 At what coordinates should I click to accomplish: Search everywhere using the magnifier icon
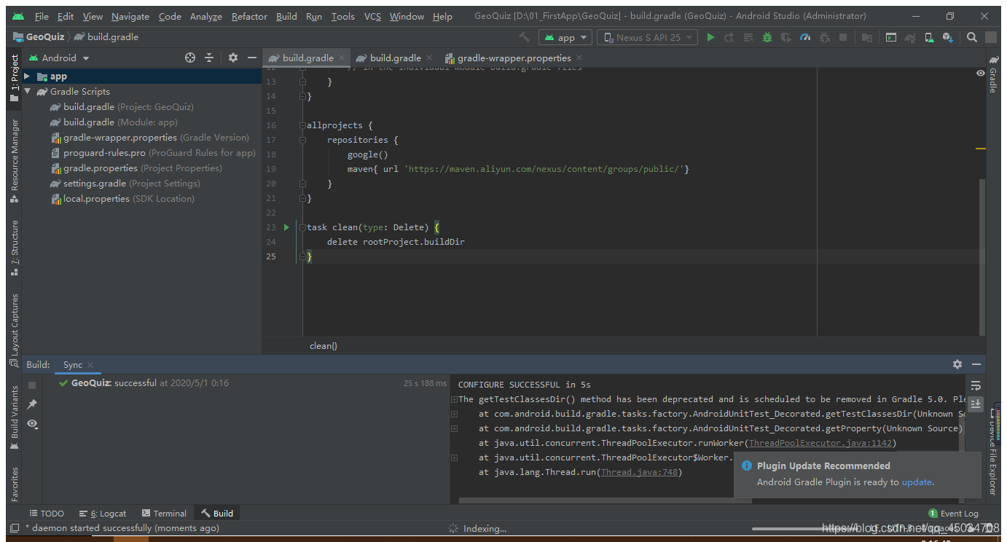click(972, 36)
